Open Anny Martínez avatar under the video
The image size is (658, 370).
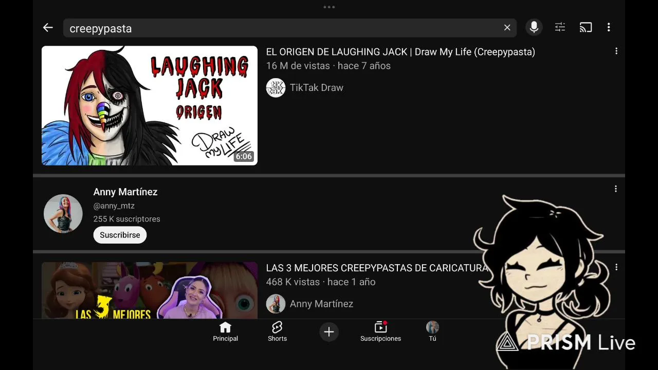[x=276, y=304]
